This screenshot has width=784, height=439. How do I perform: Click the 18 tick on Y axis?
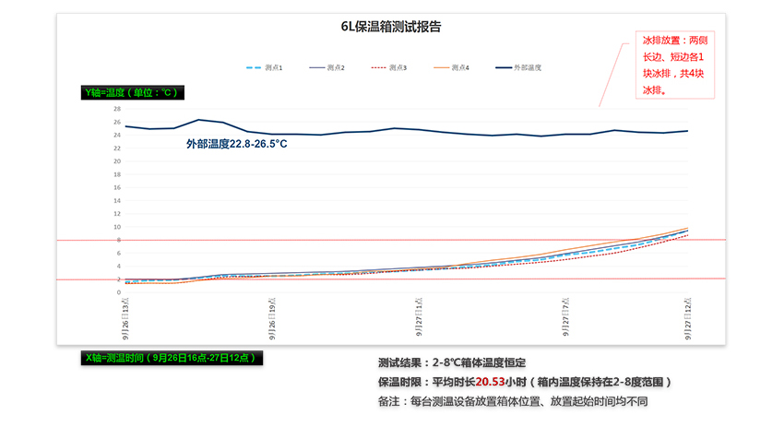[x=117, y=174]
